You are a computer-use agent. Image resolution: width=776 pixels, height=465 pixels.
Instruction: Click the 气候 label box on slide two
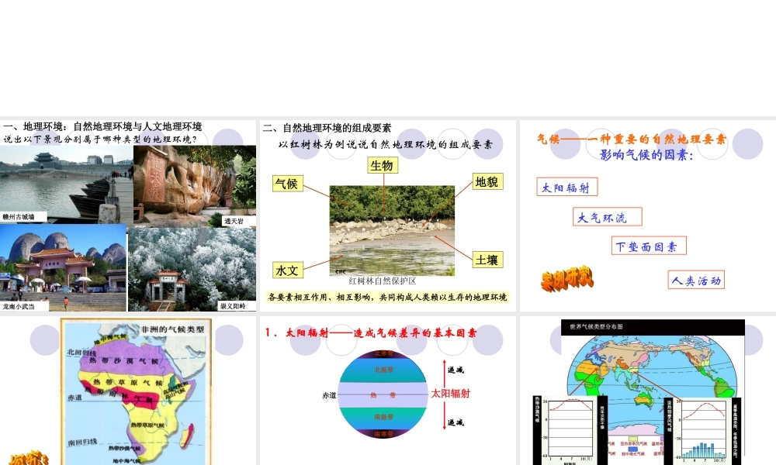coord(287,185)
